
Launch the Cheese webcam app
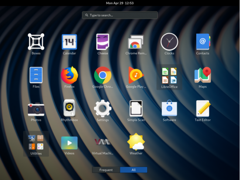coord(103,42)
